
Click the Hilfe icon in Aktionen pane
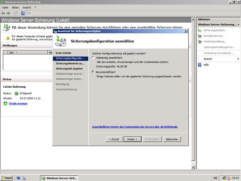(x=200, y=65)
